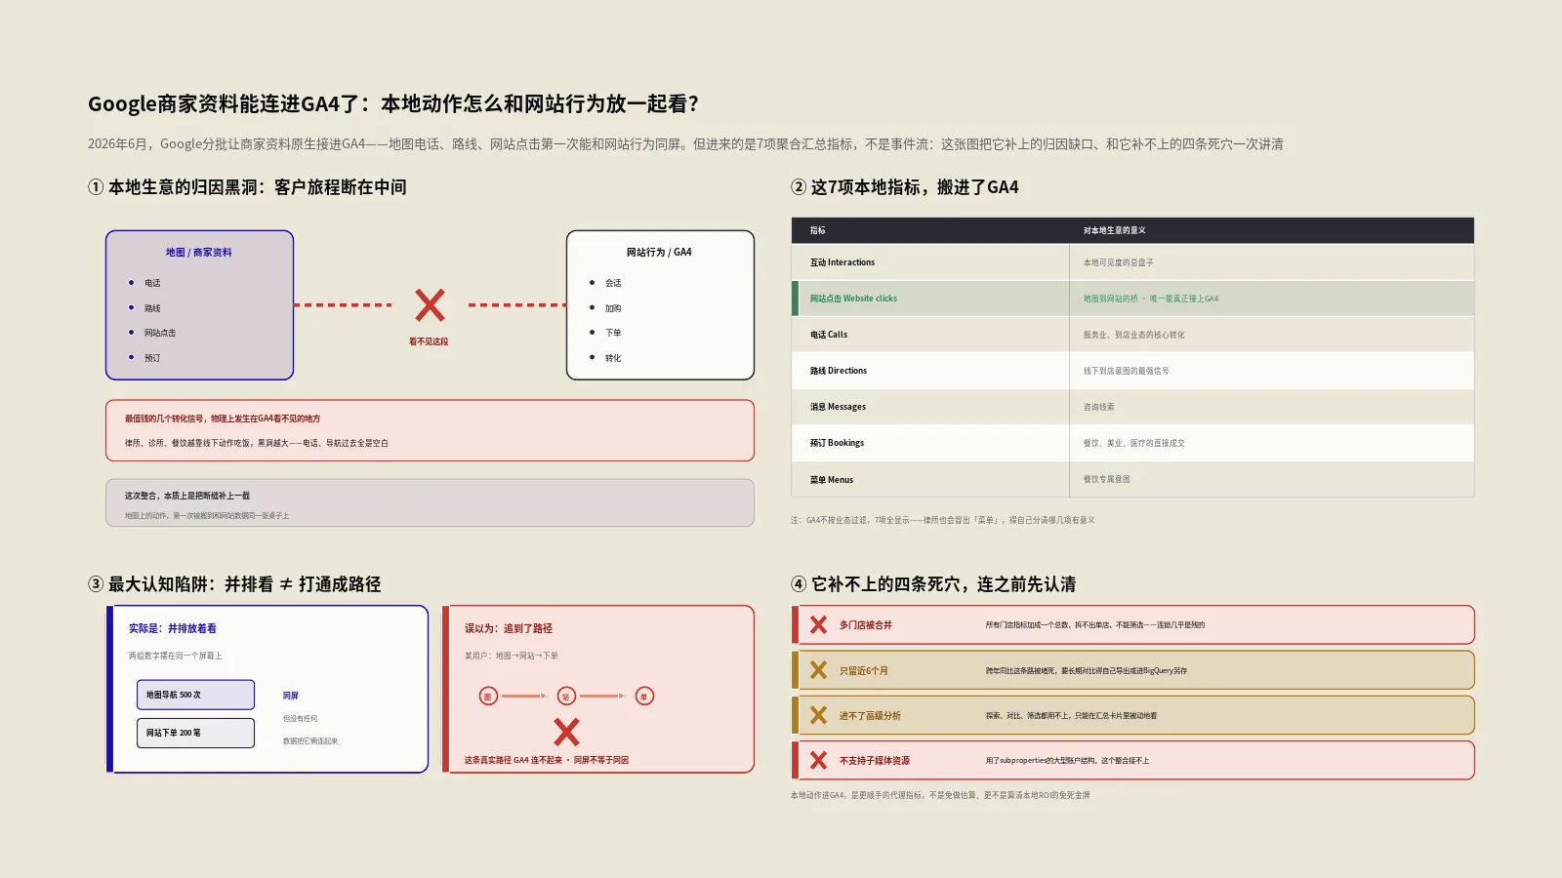1562x878 pixels.
Task: Click '转化' bullet in the GA4 box
Action: (613, 358)
